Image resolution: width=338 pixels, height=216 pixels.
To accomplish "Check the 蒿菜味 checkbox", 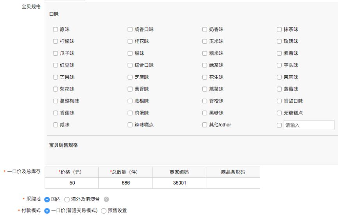I will point(205,89).
